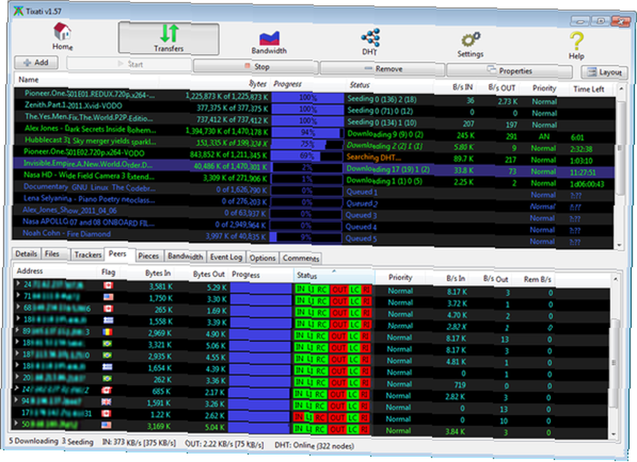Select the Nasa HD Wide Field Camera 3 transfer

[313, 179]
